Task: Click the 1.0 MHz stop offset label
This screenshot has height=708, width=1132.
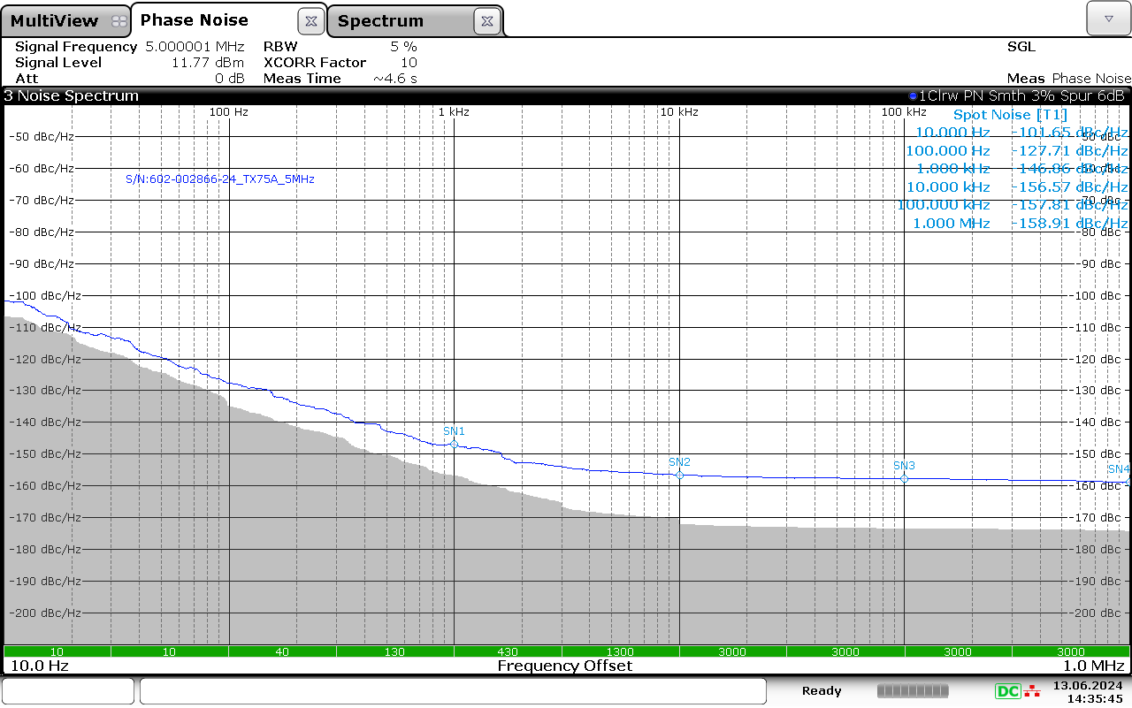Action: pos(1093,666)
